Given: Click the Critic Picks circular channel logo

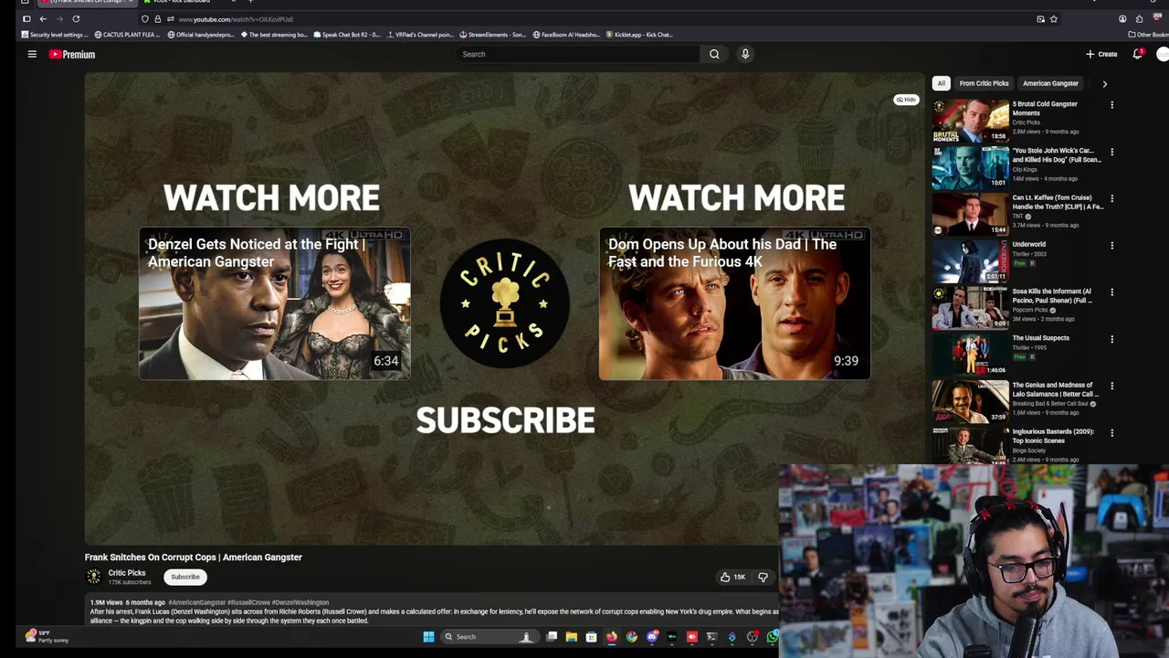Looking at the screenshot, I should tap(505, 303).
